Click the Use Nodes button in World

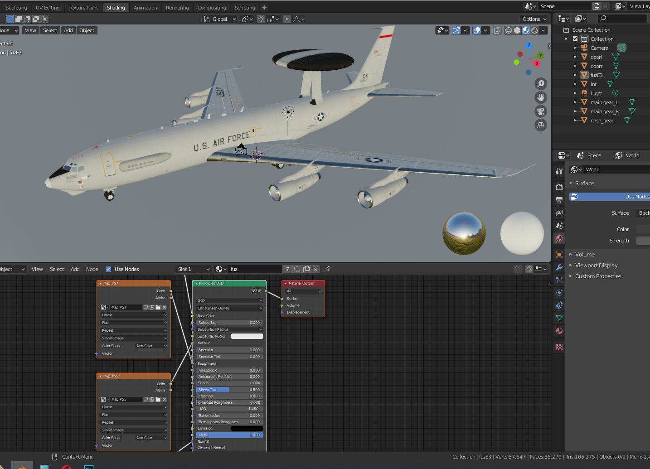[610, 197]
